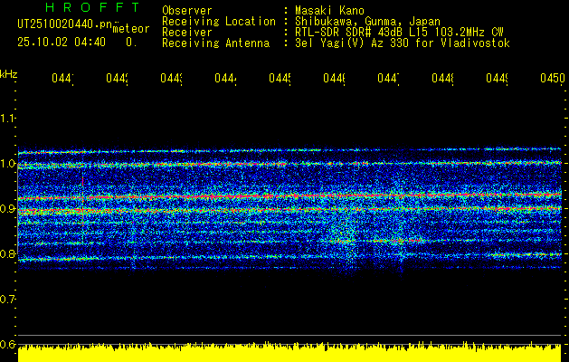The width and height of the screenshot is (569, 362).
Task: Click the date stamp 25.10.02 04:40
Action: (62, 43)
